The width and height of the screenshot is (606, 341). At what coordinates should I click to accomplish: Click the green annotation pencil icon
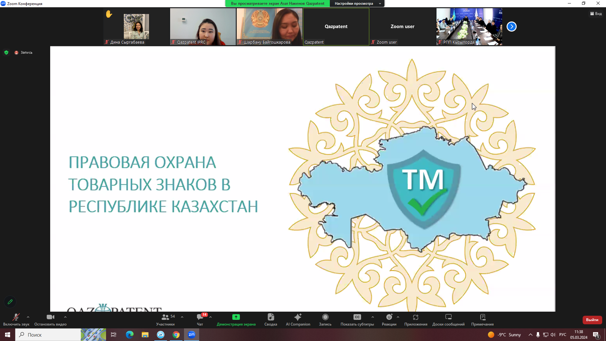pos(10,302)
